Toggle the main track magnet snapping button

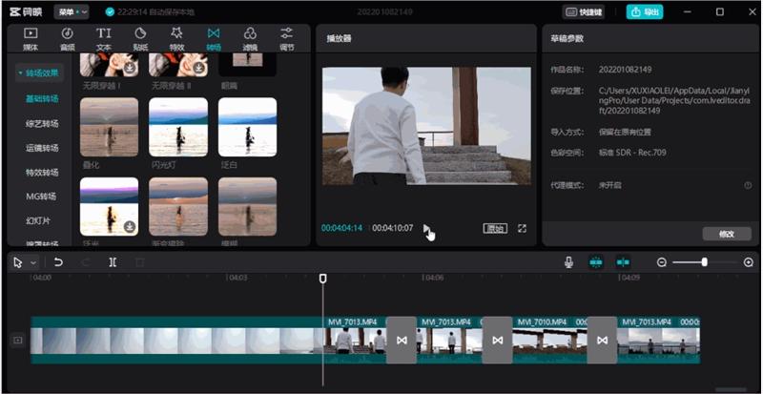[x=595, y=262]
